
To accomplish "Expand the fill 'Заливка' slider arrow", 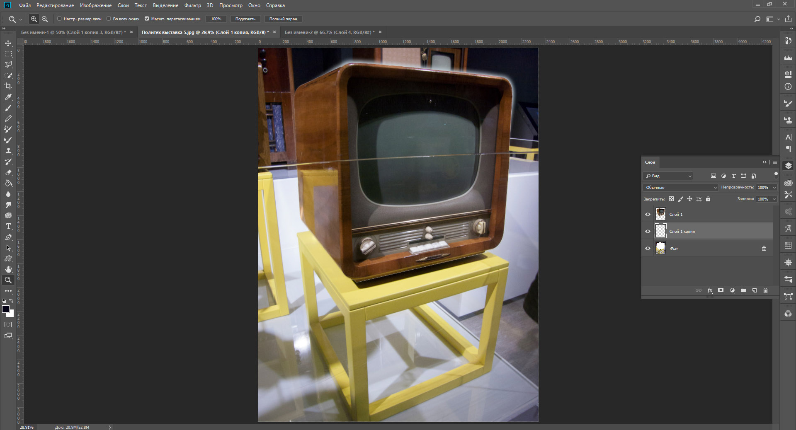I will coord(774,199).
